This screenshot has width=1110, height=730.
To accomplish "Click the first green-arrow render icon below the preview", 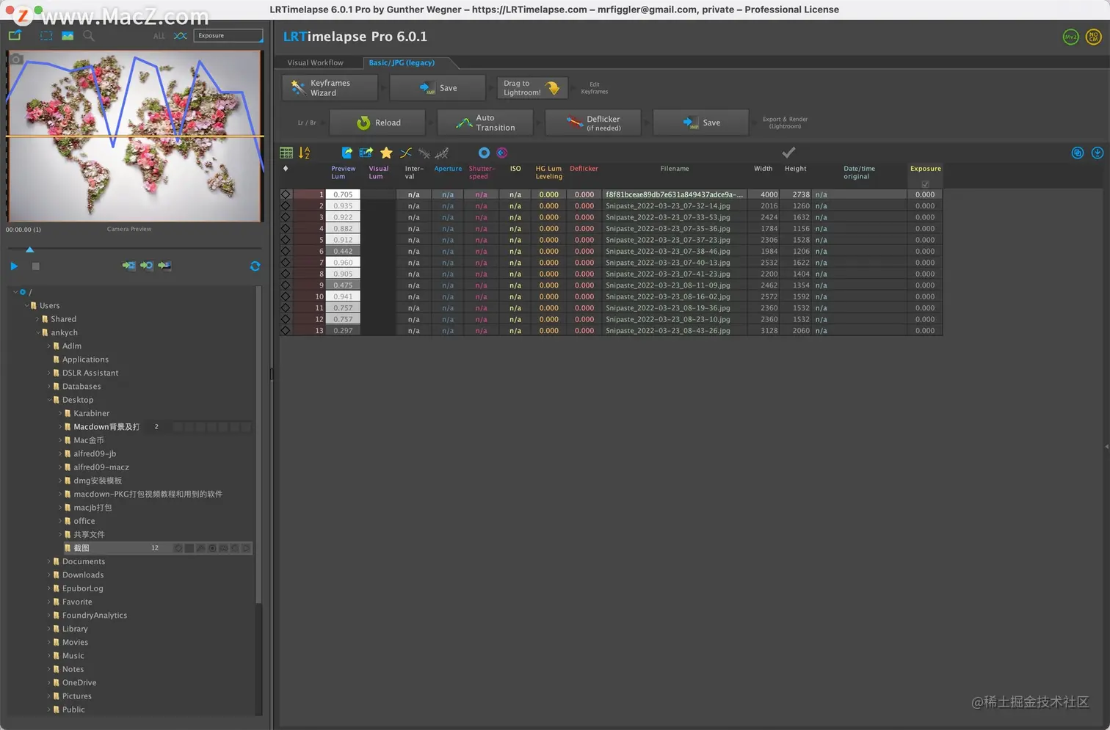I will point(128,266).
